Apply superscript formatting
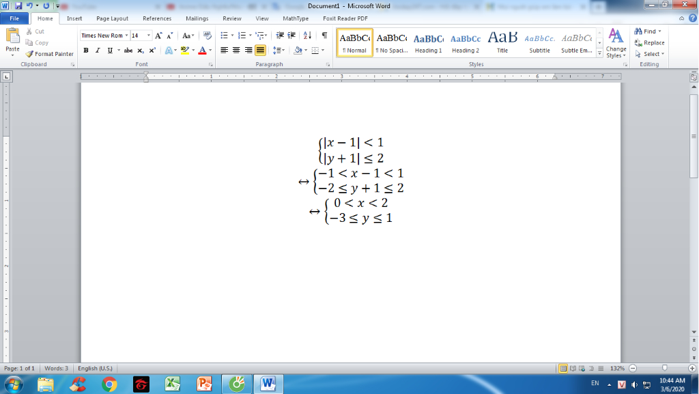Screen dimensions: 699x394 coord(152,51)
